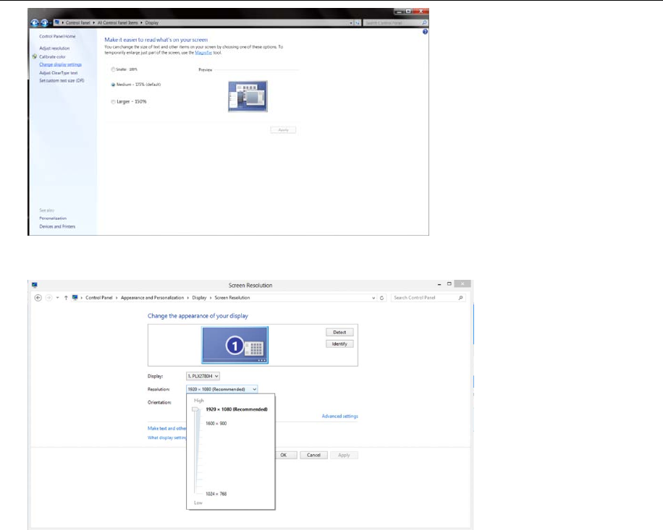663x530 pixels.
Task: Click text size preview image
Action: [248, 96]
